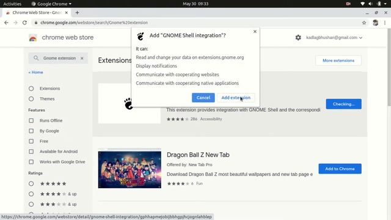Open the volume icon in top bar

(370, 4)
